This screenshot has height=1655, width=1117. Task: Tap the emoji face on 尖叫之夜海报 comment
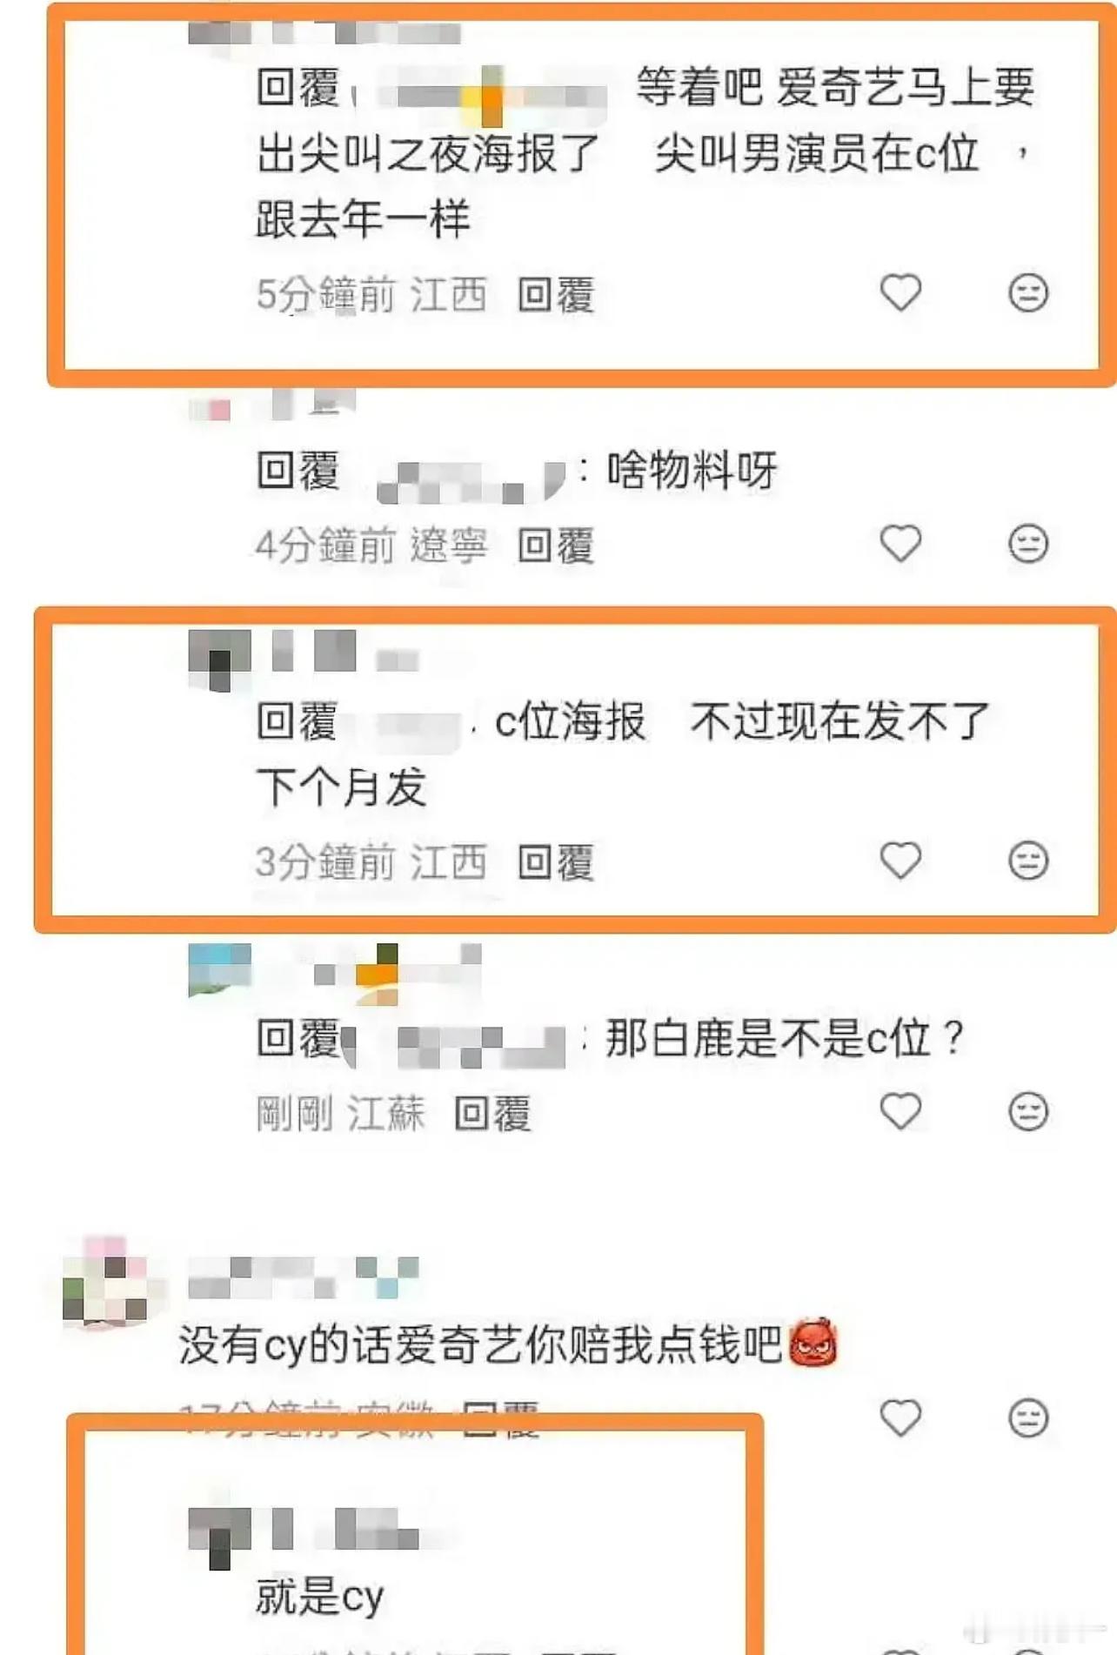[1028, 292]
